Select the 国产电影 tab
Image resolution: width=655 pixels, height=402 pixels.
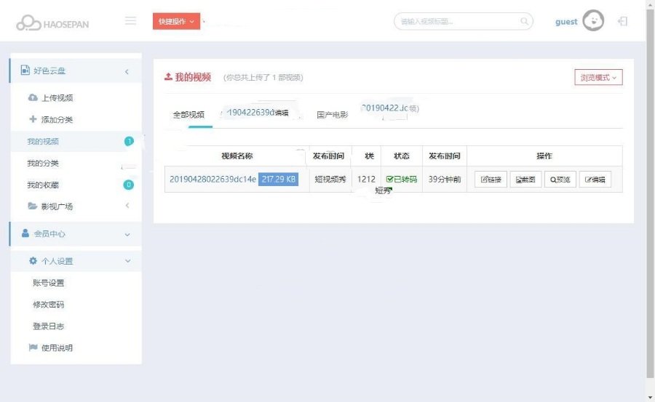point(332,114)
